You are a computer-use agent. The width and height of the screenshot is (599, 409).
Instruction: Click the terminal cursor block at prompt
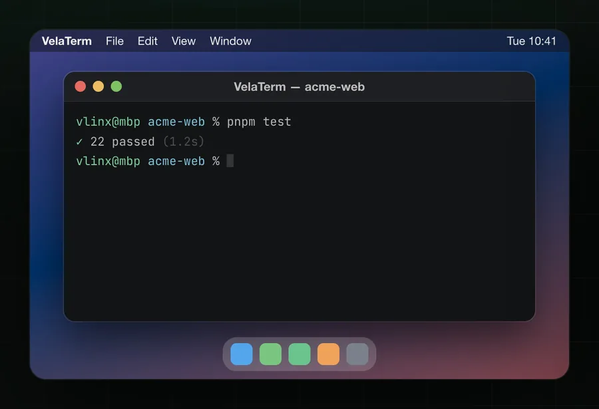point(230,161)
